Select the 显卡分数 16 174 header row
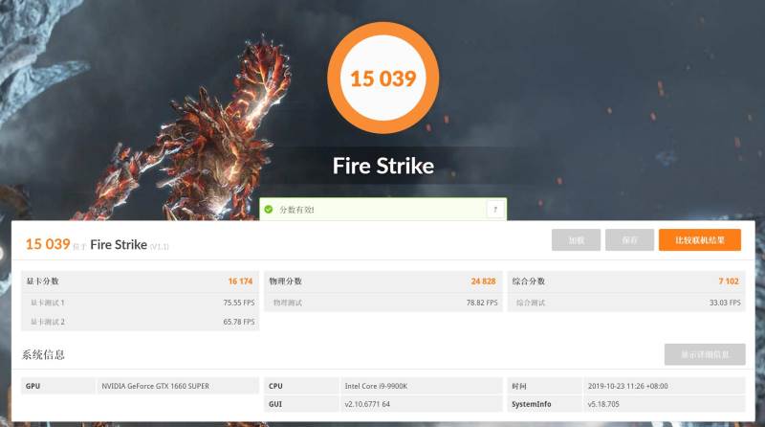The image size is (765, 427). (x=140, y=281)
